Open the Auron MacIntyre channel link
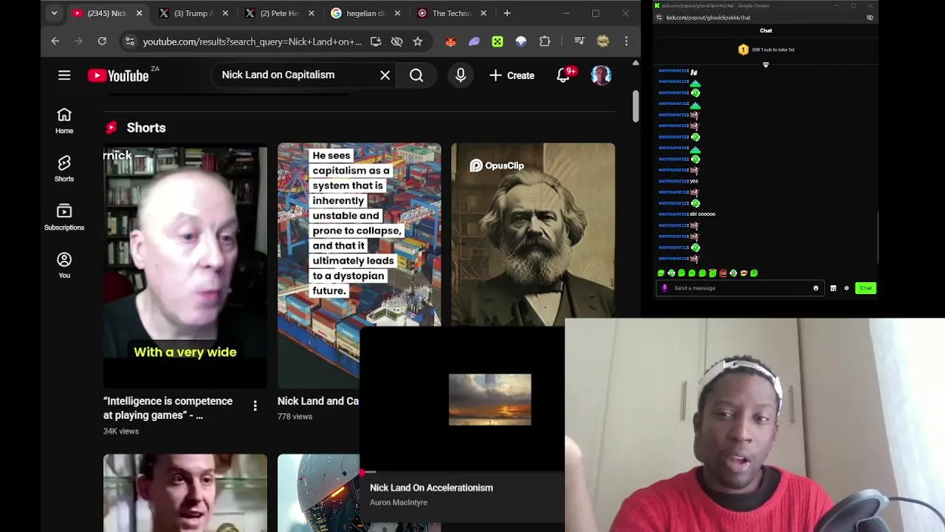The height and width of the screenshot is (532, 945). [398, 502]
